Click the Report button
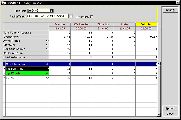This screenshot has width=181, height=120. [170, 108]
